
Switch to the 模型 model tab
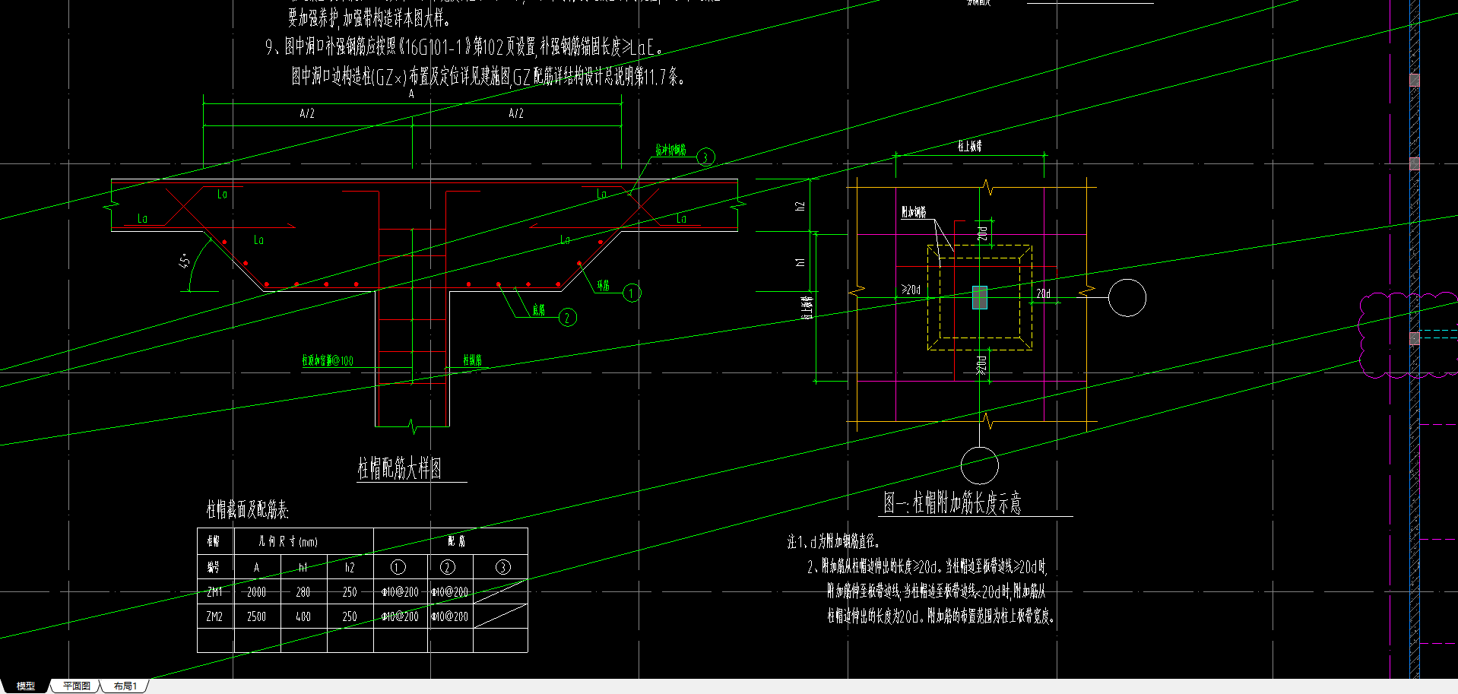[25, 686]
